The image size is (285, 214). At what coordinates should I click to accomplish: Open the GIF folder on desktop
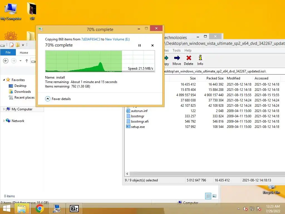pyautogui.click(x=32, y=11)
